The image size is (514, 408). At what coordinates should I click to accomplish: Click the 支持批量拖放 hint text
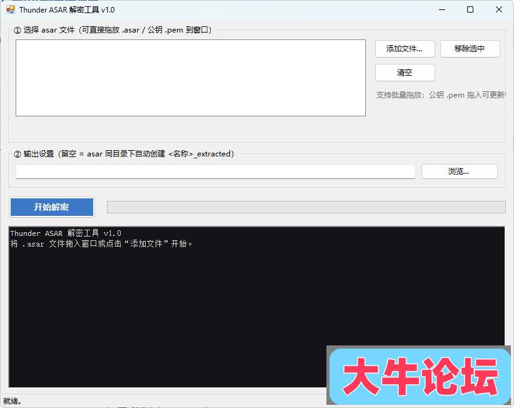click(x=441, y=95)
